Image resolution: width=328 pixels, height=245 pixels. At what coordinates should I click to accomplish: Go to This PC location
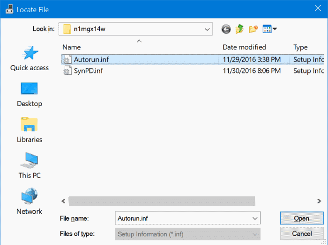pos(30,166)
